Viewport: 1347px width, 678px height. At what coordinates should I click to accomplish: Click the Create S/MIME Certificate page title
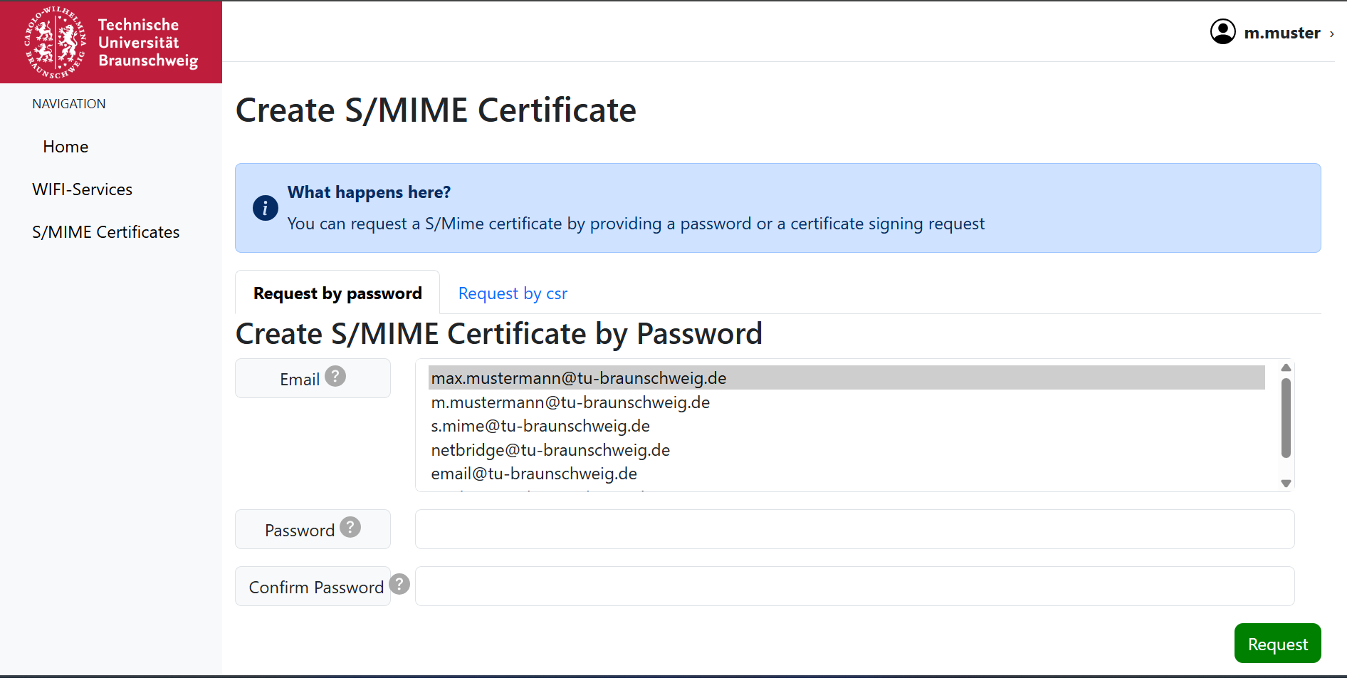(436, 110)
